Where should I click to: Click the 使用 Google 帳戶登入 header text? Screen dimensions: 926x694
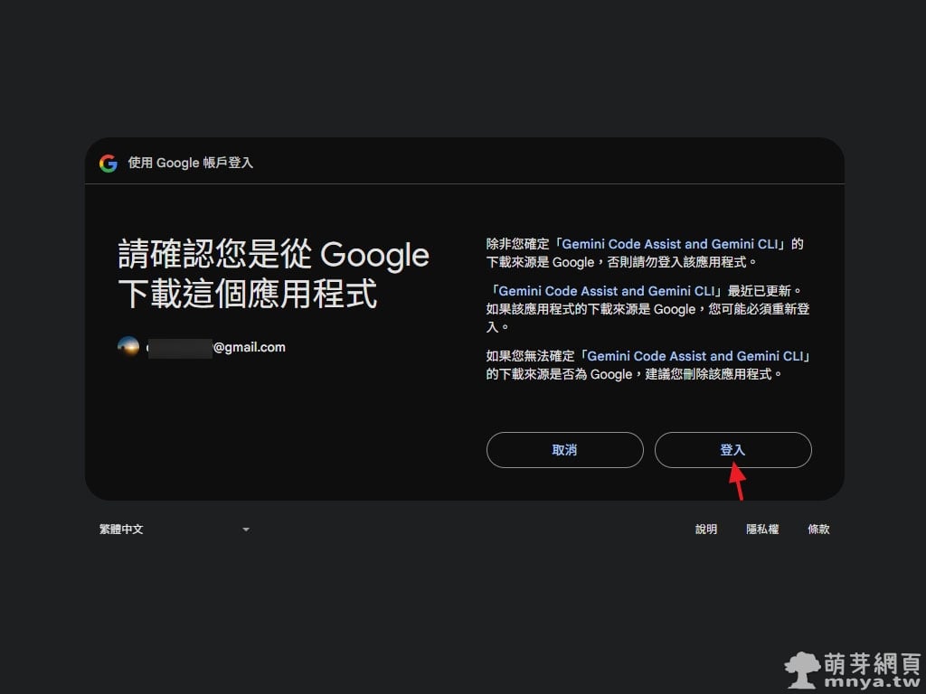click(x=190, y=164)
